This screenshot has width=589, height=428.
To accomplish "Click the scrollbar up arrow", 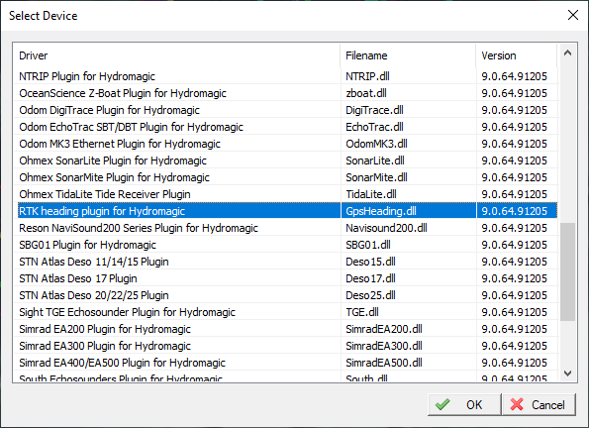I will point(567,53).
